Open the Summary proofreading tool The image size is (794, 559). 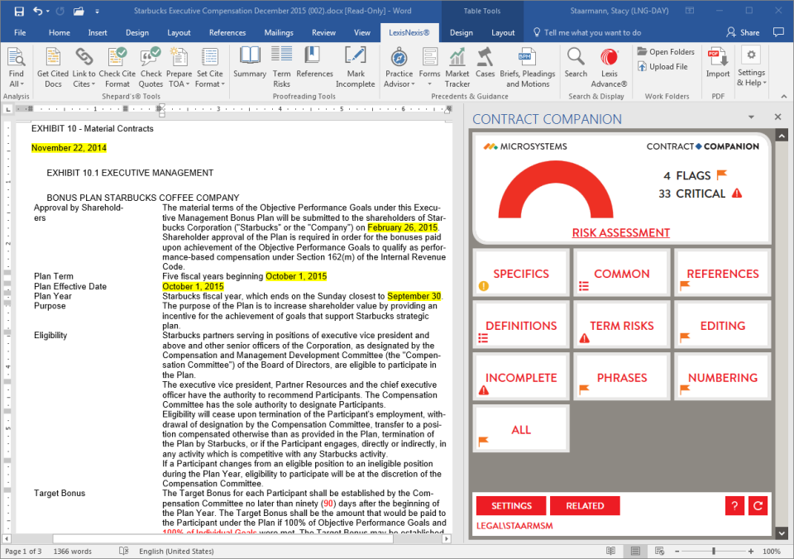pos(249,66)
